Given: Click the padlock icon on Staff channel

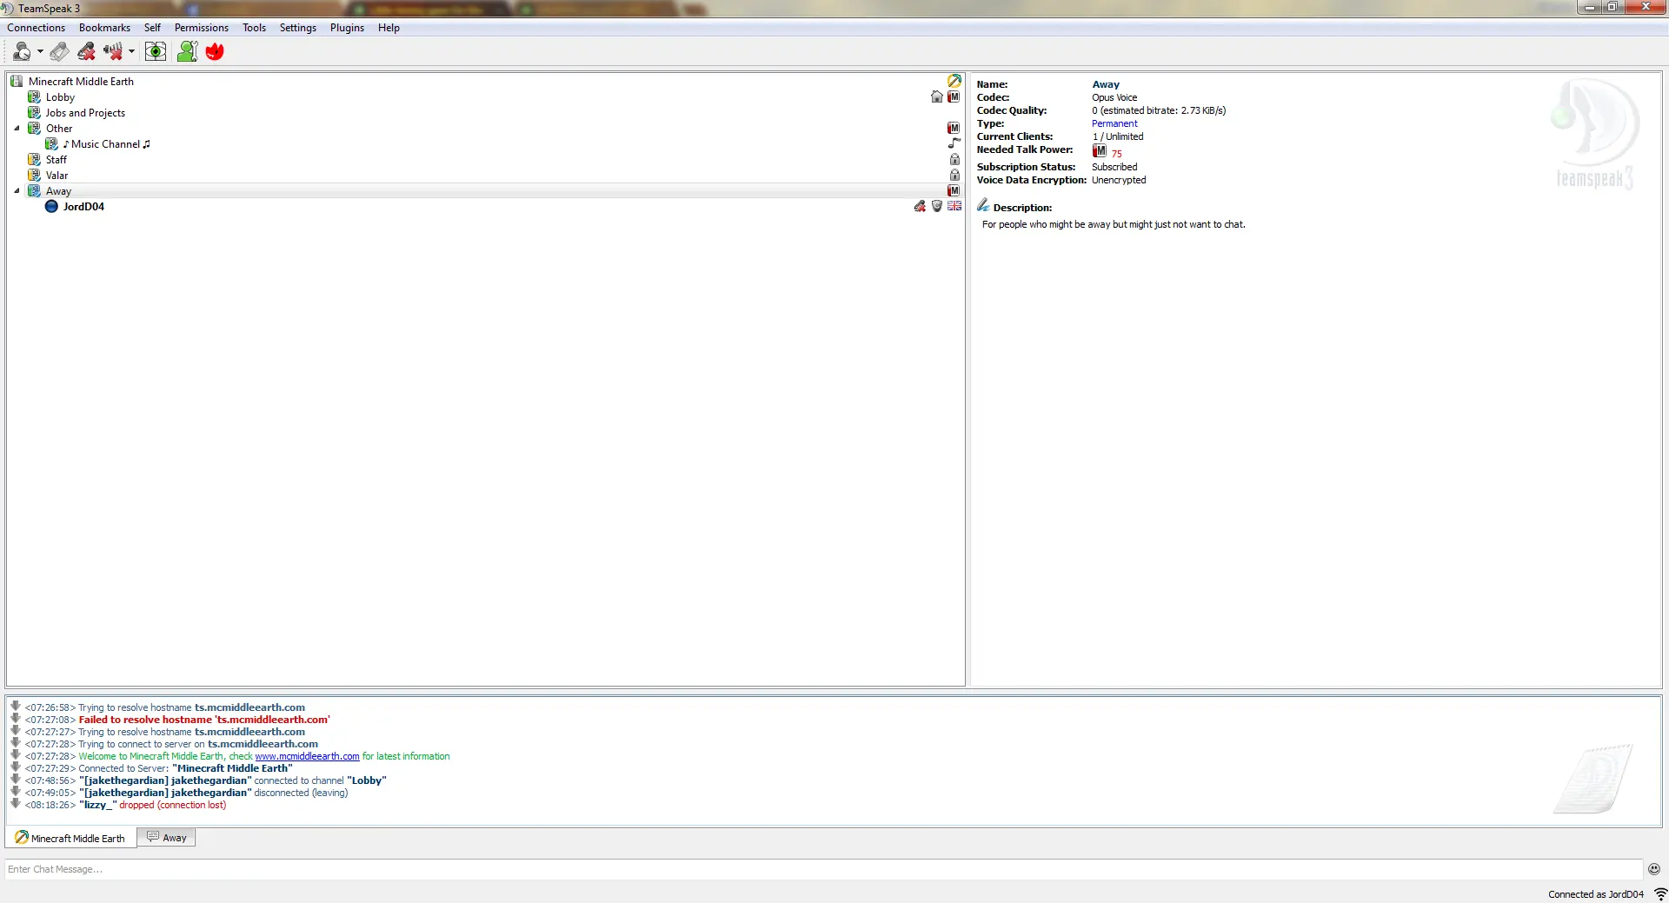Looking at the screenshot, I should pyautogui.click(x=954, y=160).
